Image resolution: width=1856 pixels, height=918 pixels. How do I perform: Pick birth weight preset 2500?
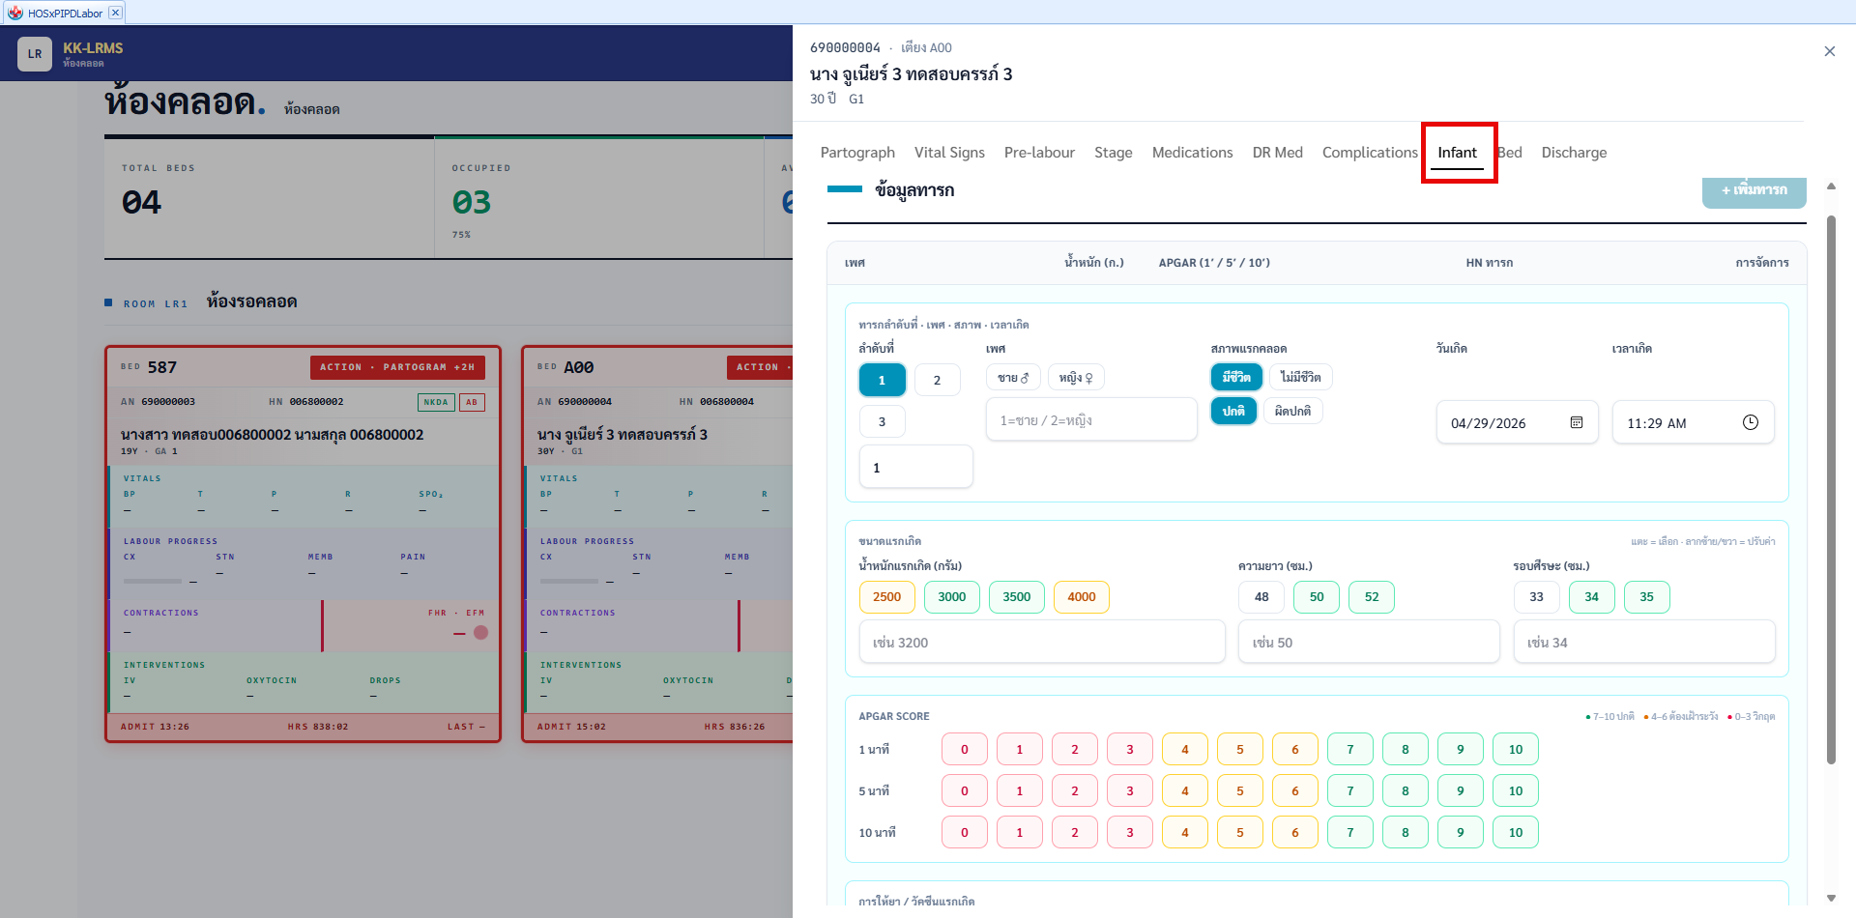coord(886,597)
